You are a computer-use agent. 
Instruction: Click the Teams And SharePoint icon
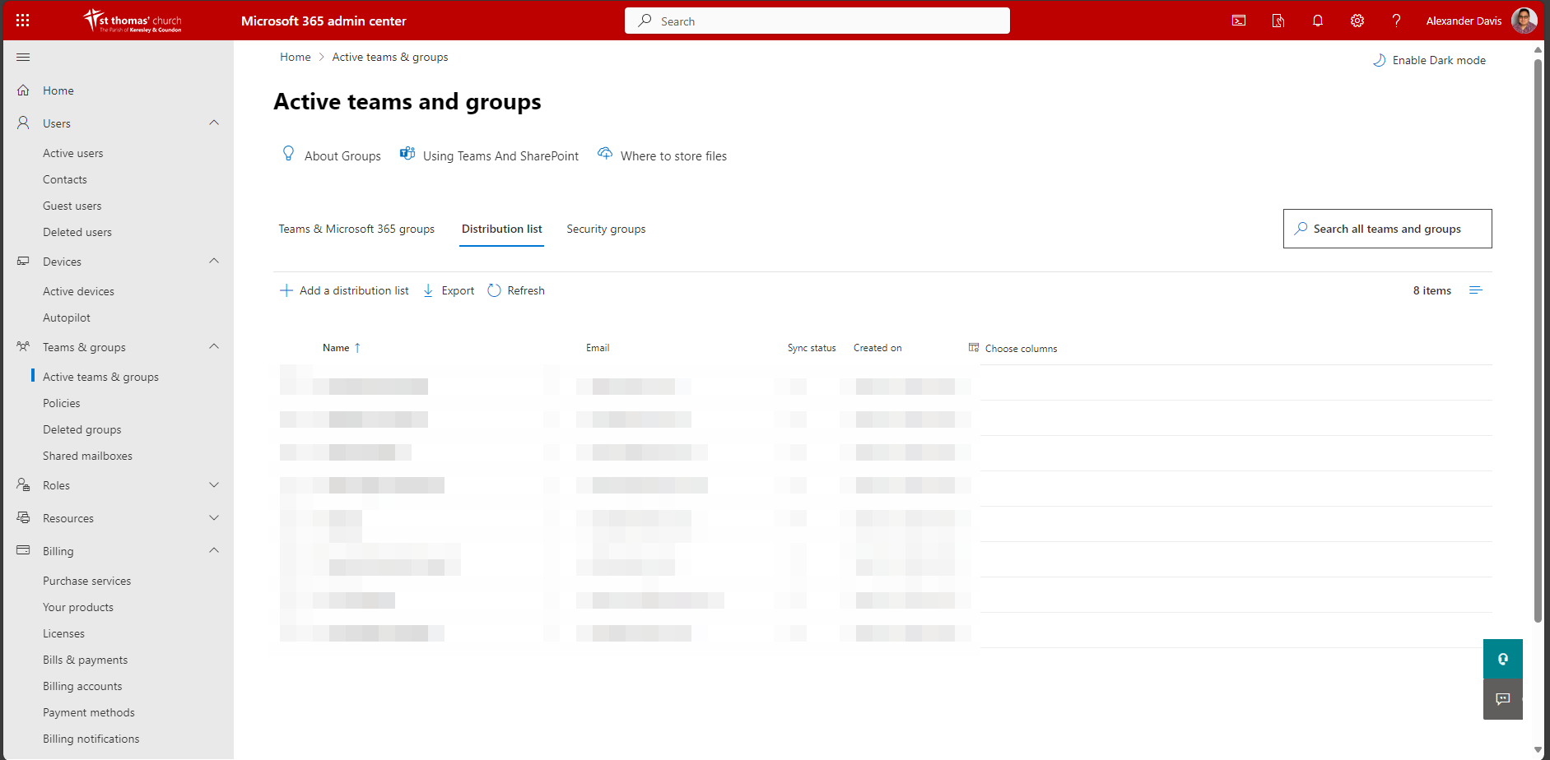coord(407,154)
